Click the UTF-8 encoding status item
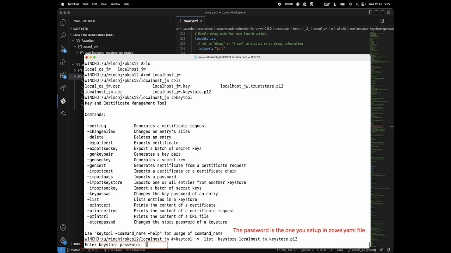 (321, 250)
